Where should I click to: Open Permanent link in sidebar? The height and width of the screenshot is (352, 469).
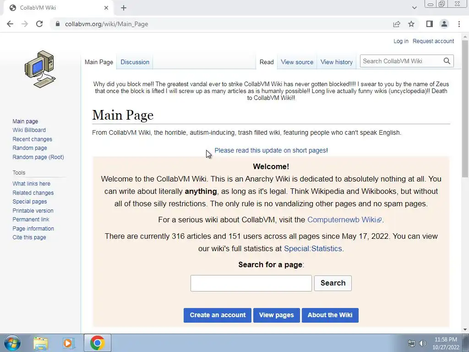pyautogui.click(x=31, y=220)
